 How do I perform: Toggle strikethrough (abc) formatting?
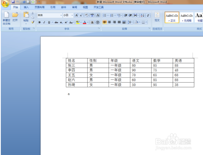56,22
